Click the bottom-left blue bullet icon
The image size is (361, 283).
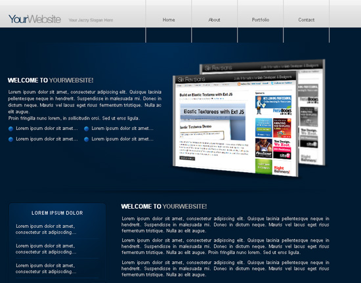(11, 139)
